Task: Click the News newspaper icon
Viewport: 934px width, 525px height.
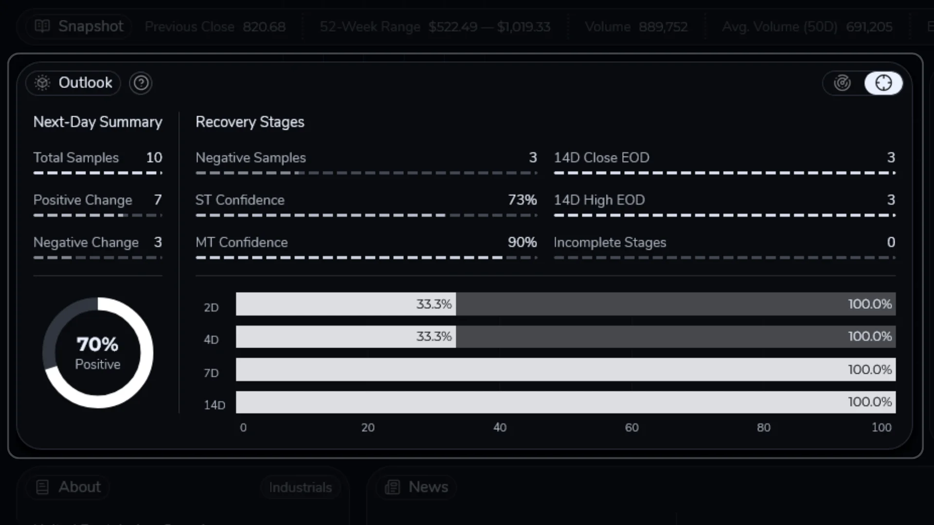Action: (392, 487)
